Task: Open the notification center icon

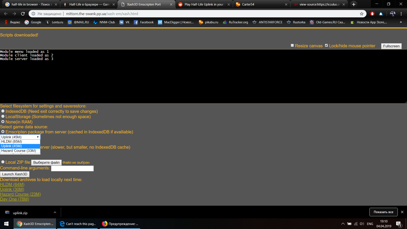Action: click(x=399, y=224)
